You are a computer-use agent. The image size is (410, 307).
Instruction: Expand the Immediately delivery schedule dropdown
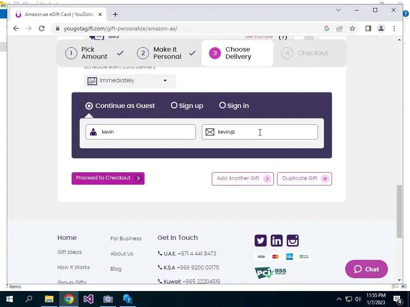point(130,81)
